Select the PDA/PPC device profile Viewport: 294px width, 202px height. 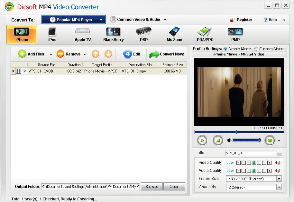click(205, 35)
